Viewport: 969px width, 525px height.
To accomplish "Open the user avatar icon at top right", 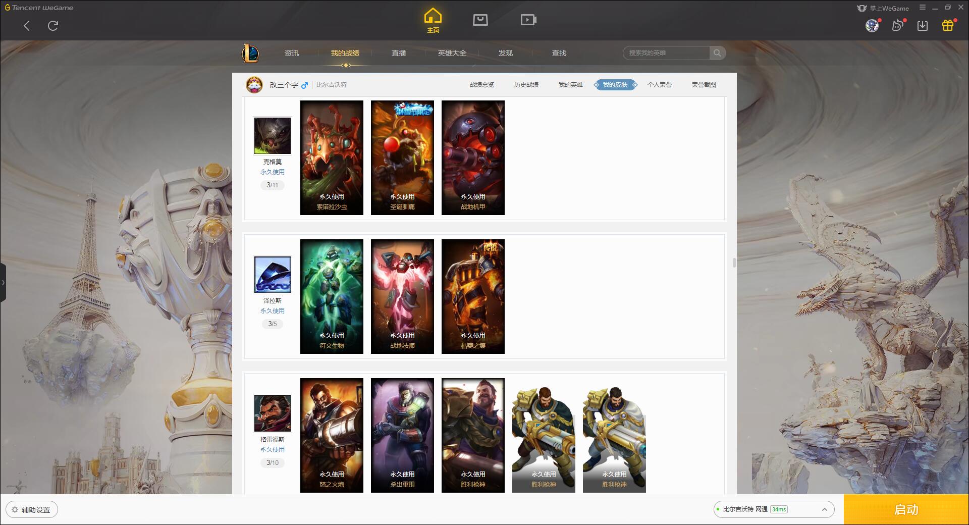I will [872, 26].
